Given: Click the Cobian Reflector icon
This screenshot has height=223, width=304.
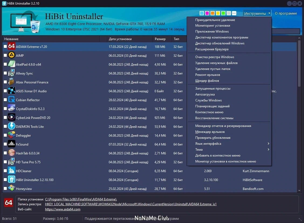Looking at the screenshot, I should [11, 100].
